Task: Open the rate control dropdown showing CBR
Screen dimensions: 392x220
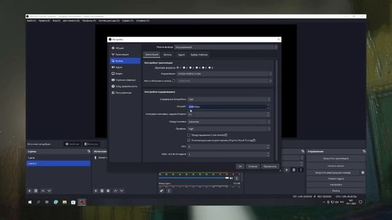Action: [228, 99]
